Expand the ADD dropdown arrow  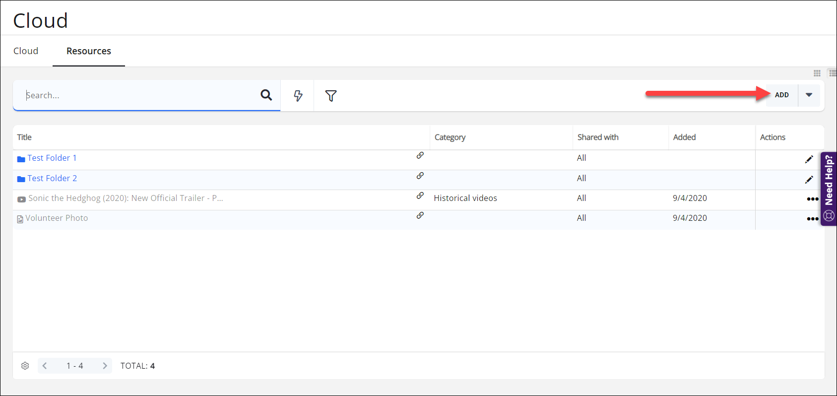coord(809,95)
